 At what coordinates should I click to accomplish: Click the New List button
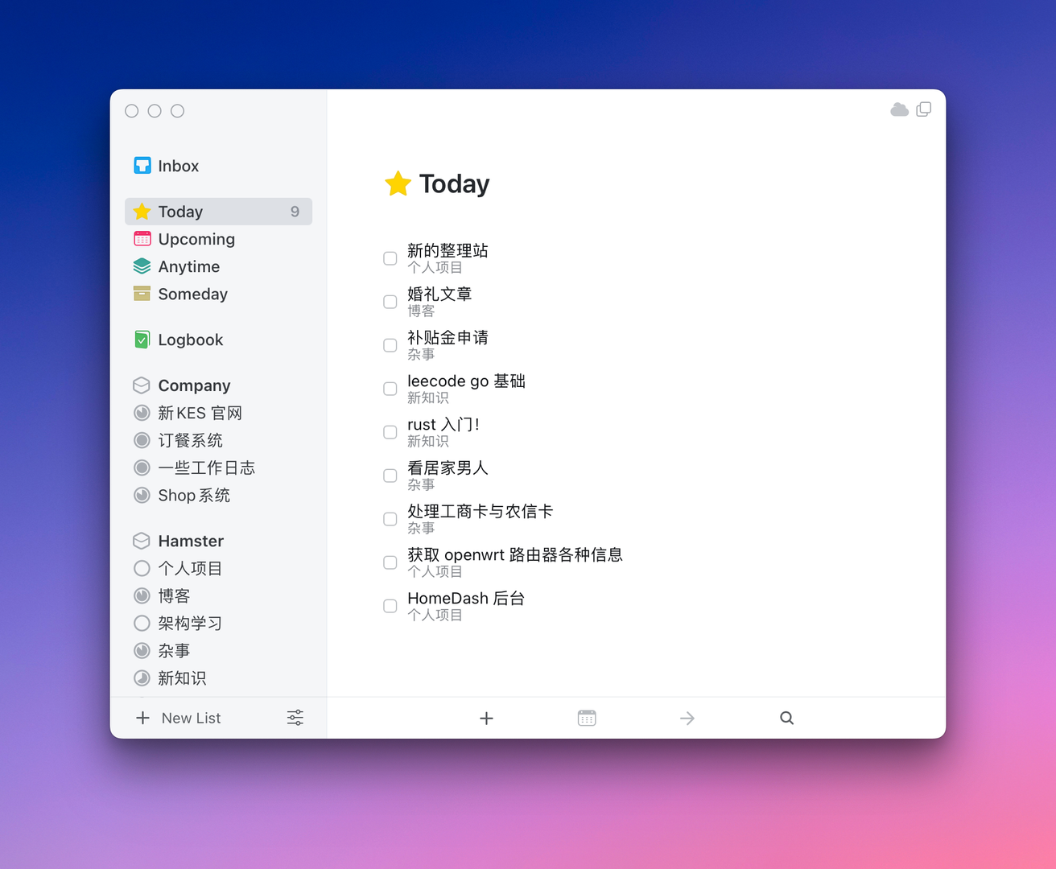pyautogui.click(x=179, y=718)
